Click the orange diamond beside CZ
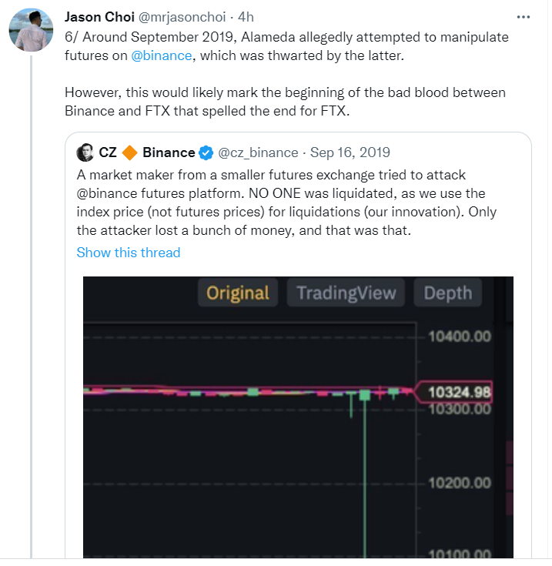The image size is (552, 566). click(130, 152)
